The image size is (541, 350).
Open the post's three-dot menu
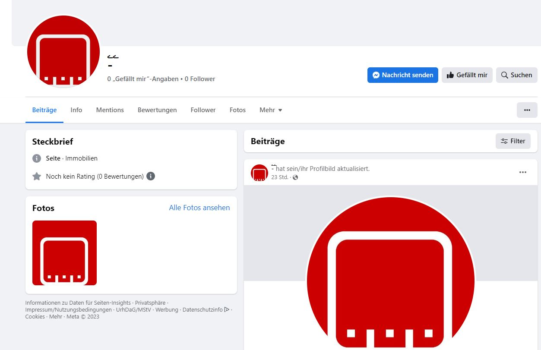tap(522, 172)
